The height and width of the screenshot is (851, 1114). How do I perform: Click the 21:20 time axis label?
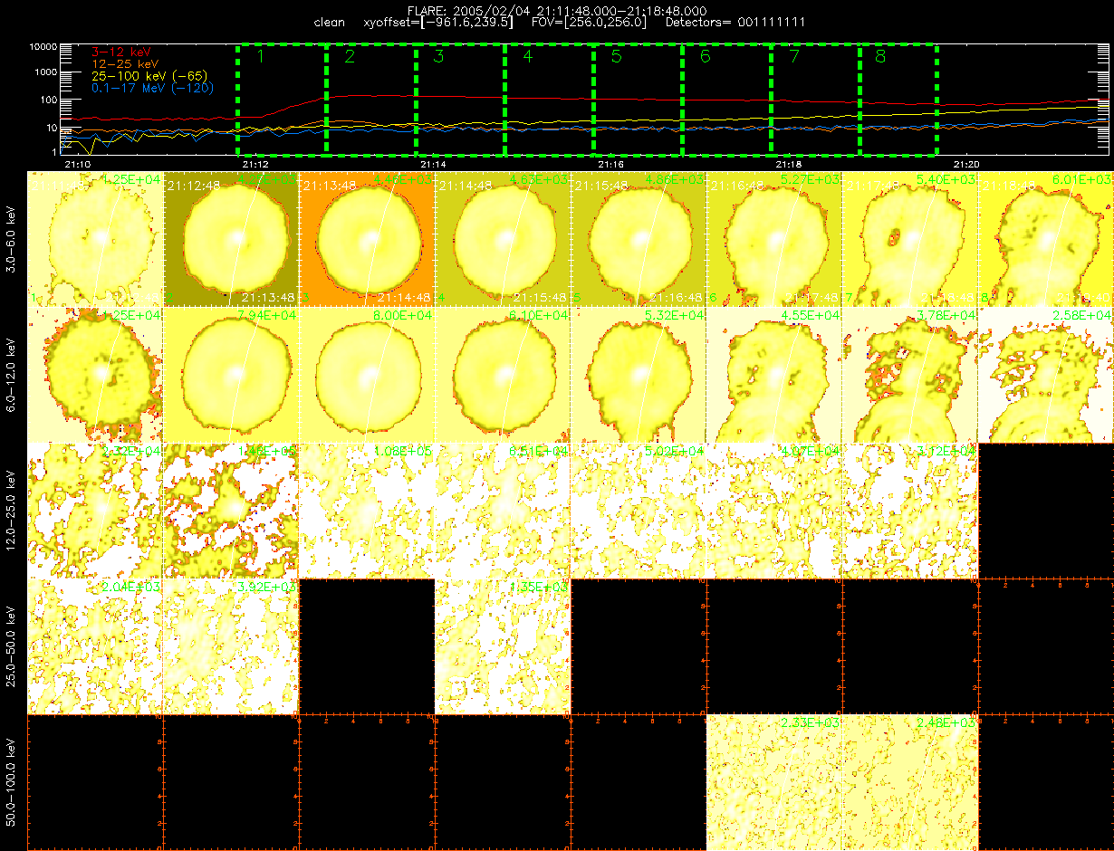pyautogui.click(x=968, y=164)
